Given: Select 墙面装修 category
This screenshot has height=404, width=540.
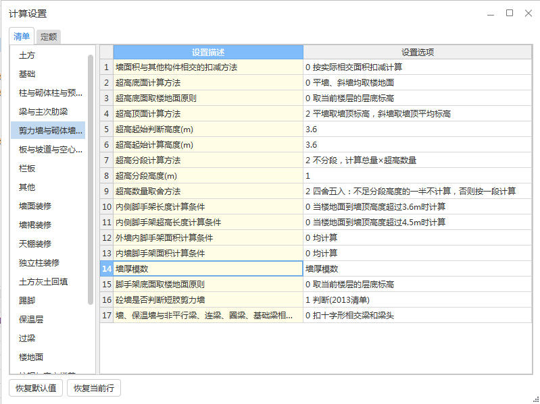Looking at the screenshot, I should pos(48,206).
